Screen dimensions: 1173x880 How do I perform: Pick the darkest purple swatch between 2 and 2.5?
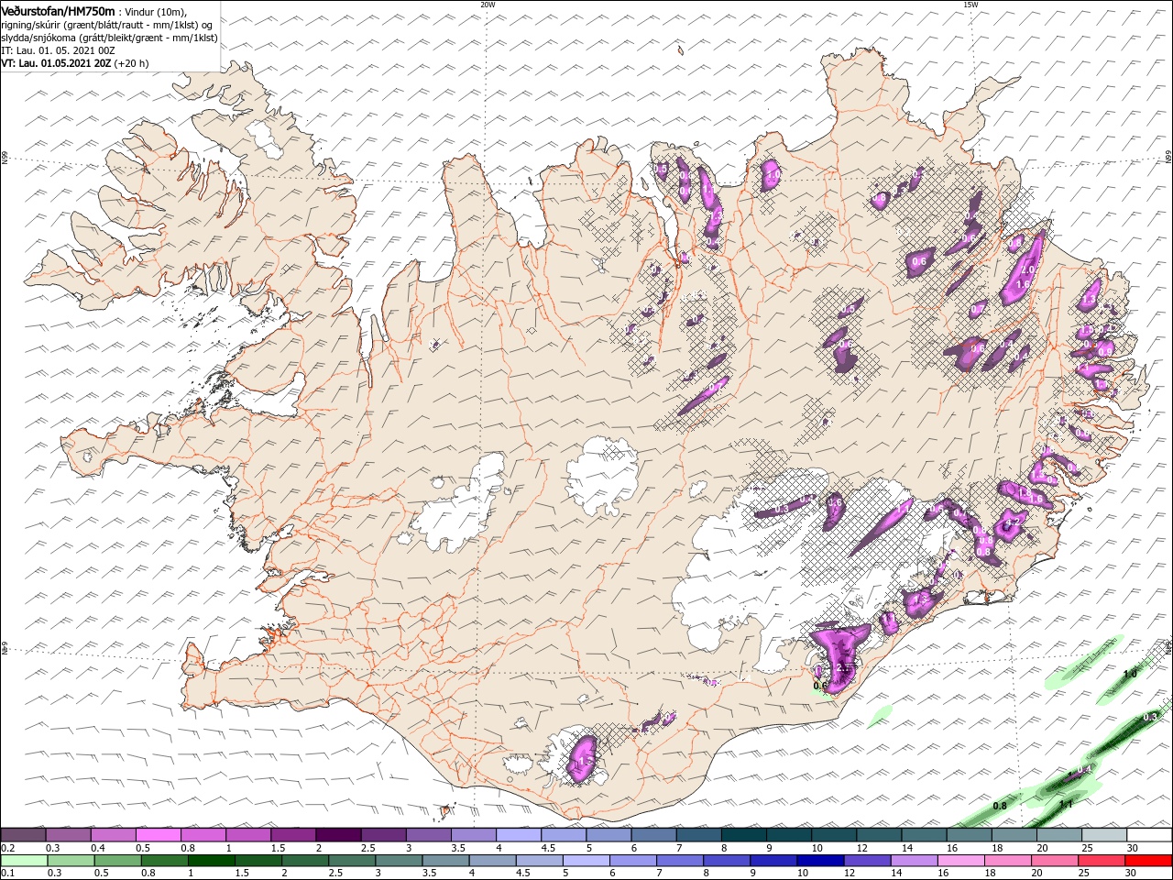click(338, 836)
